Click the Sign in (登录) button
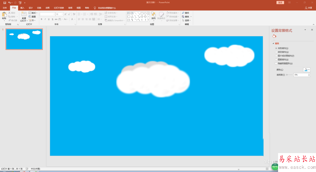 280,3
